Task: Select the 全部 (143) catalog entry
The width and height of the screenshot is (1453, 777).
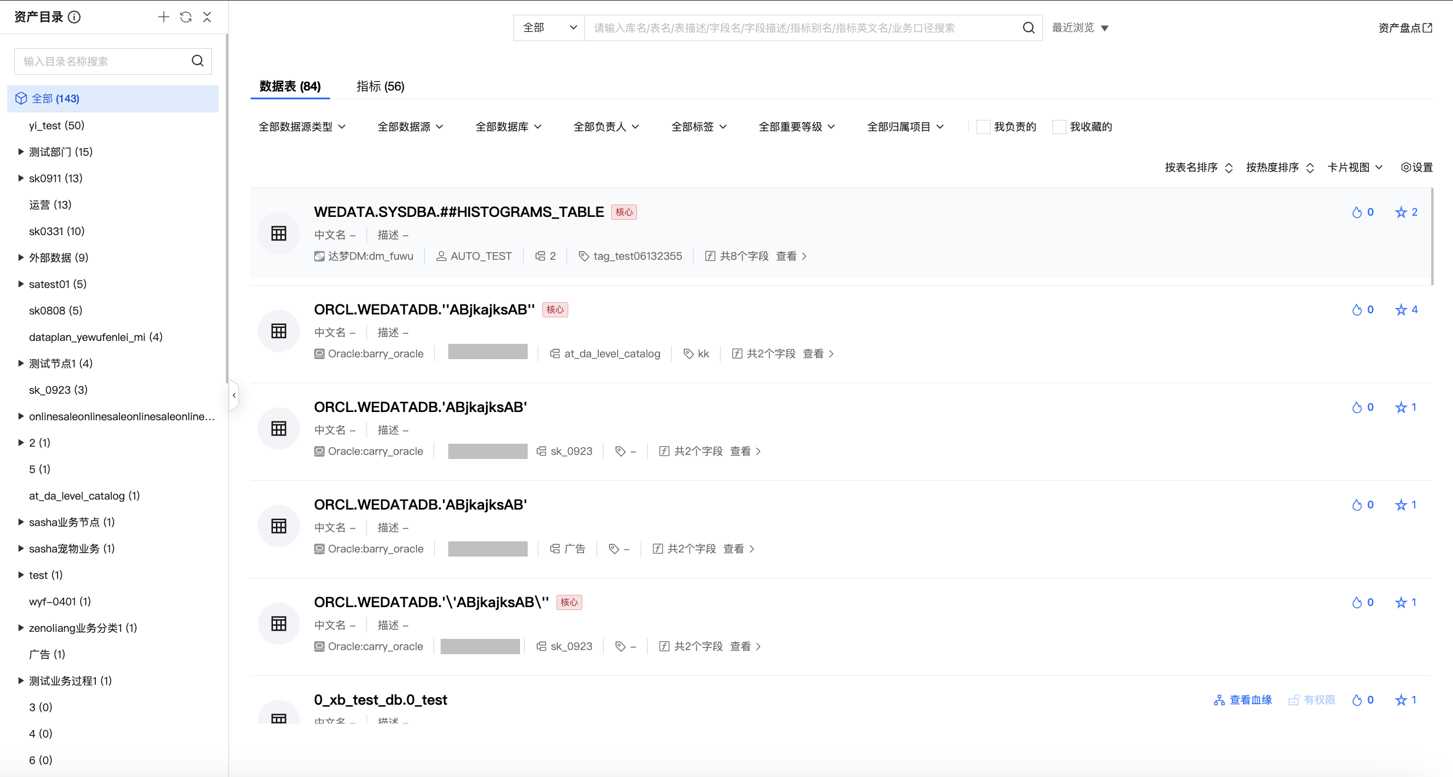Action: click(x=55, y=99)
